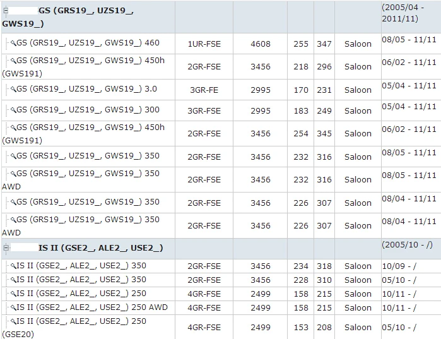Click the 4608 displacement cell
The image size is (441, 339).
pos(261,44)
